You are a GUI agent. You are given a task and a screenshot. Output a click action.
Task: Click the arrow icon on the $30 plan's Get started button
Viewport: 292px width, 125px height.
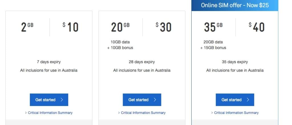click(x=155, y=100)
